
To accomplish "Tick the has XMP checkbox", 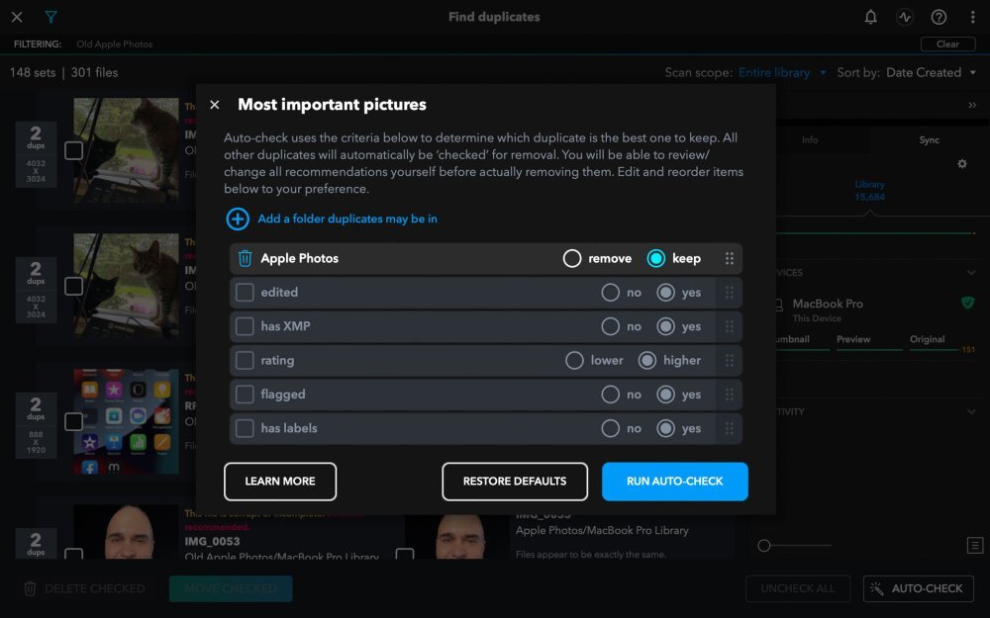I will tap(245, 326).
